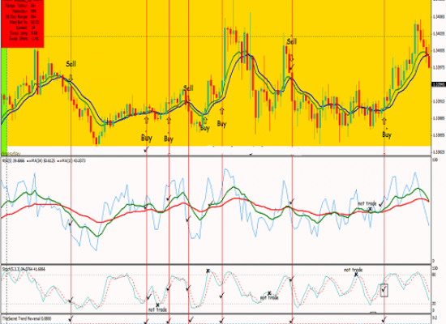The height and width of the screenshot is (324, 446).
Task: Select the X mark at the Stochastic peak near the 80 level
Action: point(208,271)
